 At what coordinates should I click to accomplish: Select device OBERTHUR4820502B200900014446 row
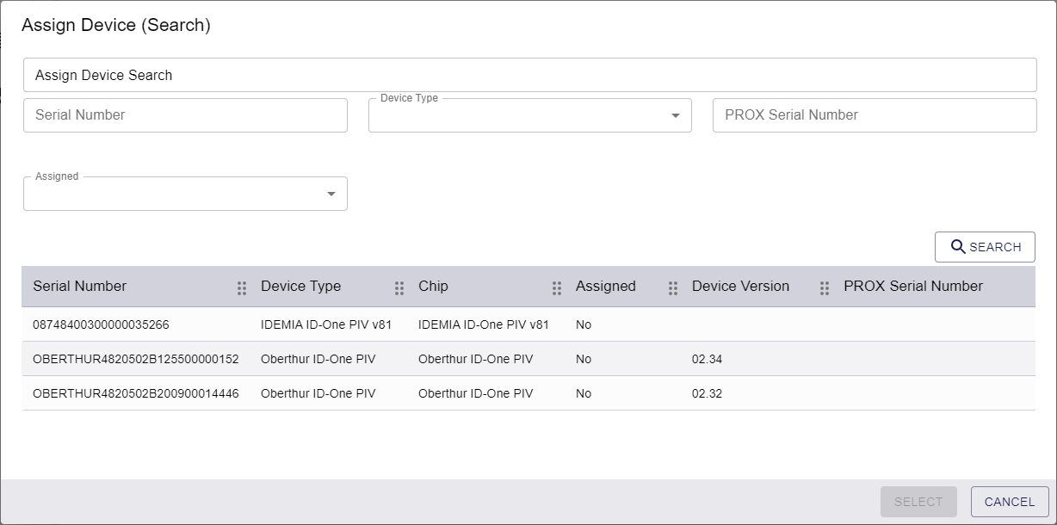tap(135, 393)
